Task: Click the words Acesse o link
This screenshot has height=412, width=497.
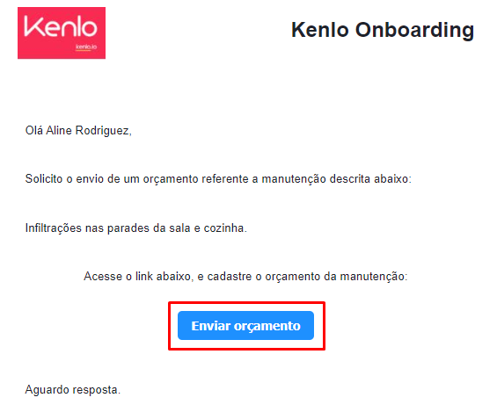Action: point(118,276)
